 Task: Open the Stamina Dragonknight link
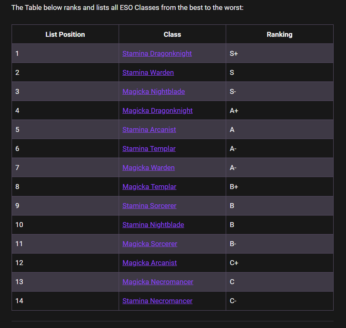tap(157, 53)
